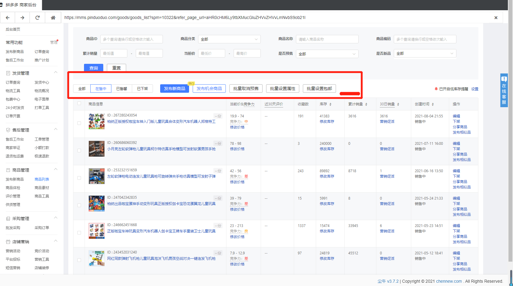The image size is (513, 286).
Task: Click the 店铺营销 sidebar icon
Action: tap(8, 242)
